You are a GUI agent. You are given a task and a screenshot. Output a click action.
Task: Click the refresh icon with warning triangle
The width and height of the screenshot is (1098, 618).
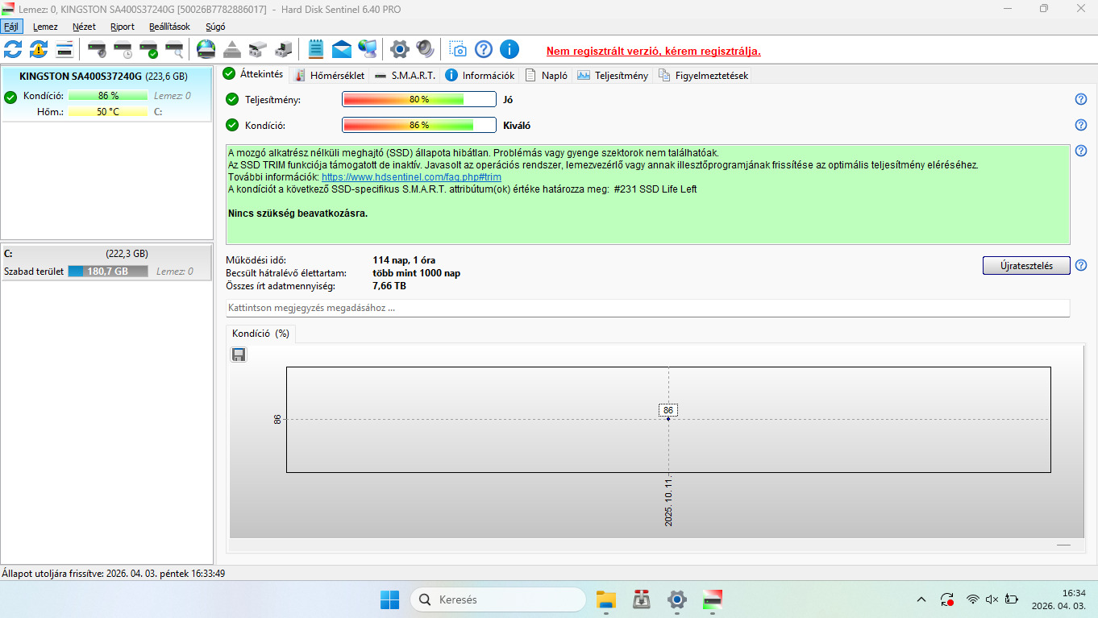point(39,49)
